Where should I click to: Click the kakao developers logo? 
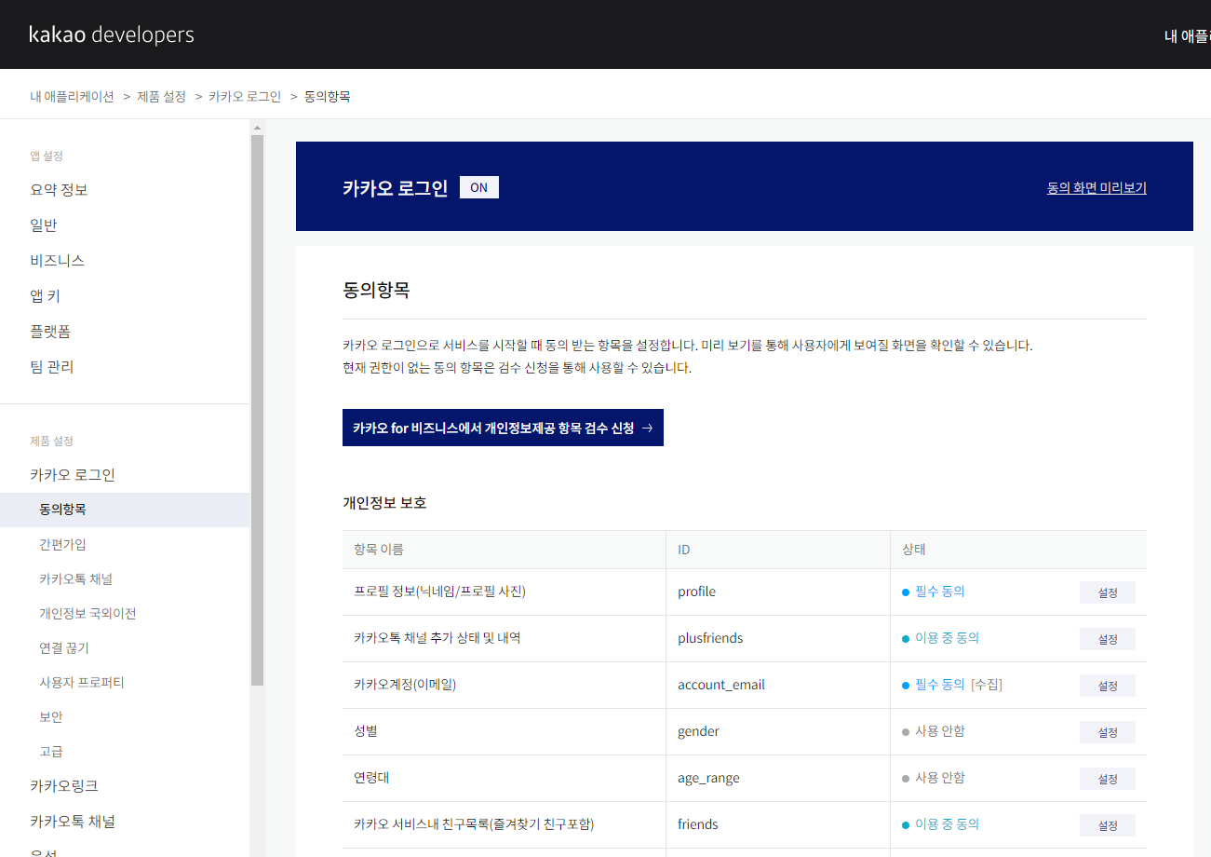point(112,34)
